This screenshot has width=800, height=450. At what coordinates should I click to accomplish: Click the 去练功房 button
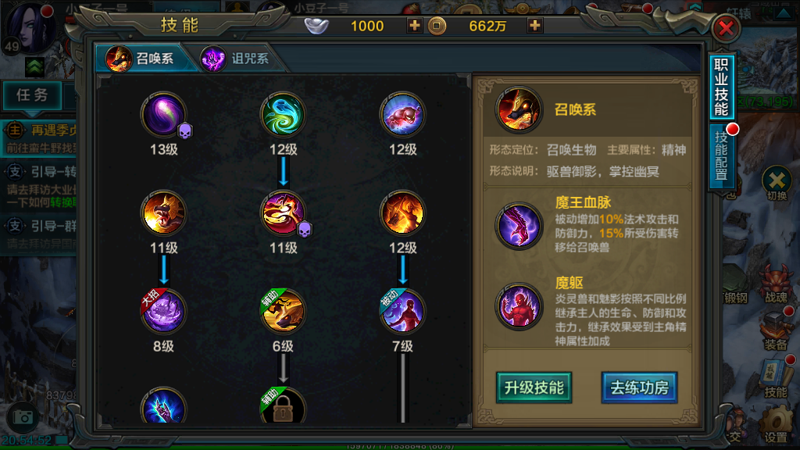coord(639,387)
